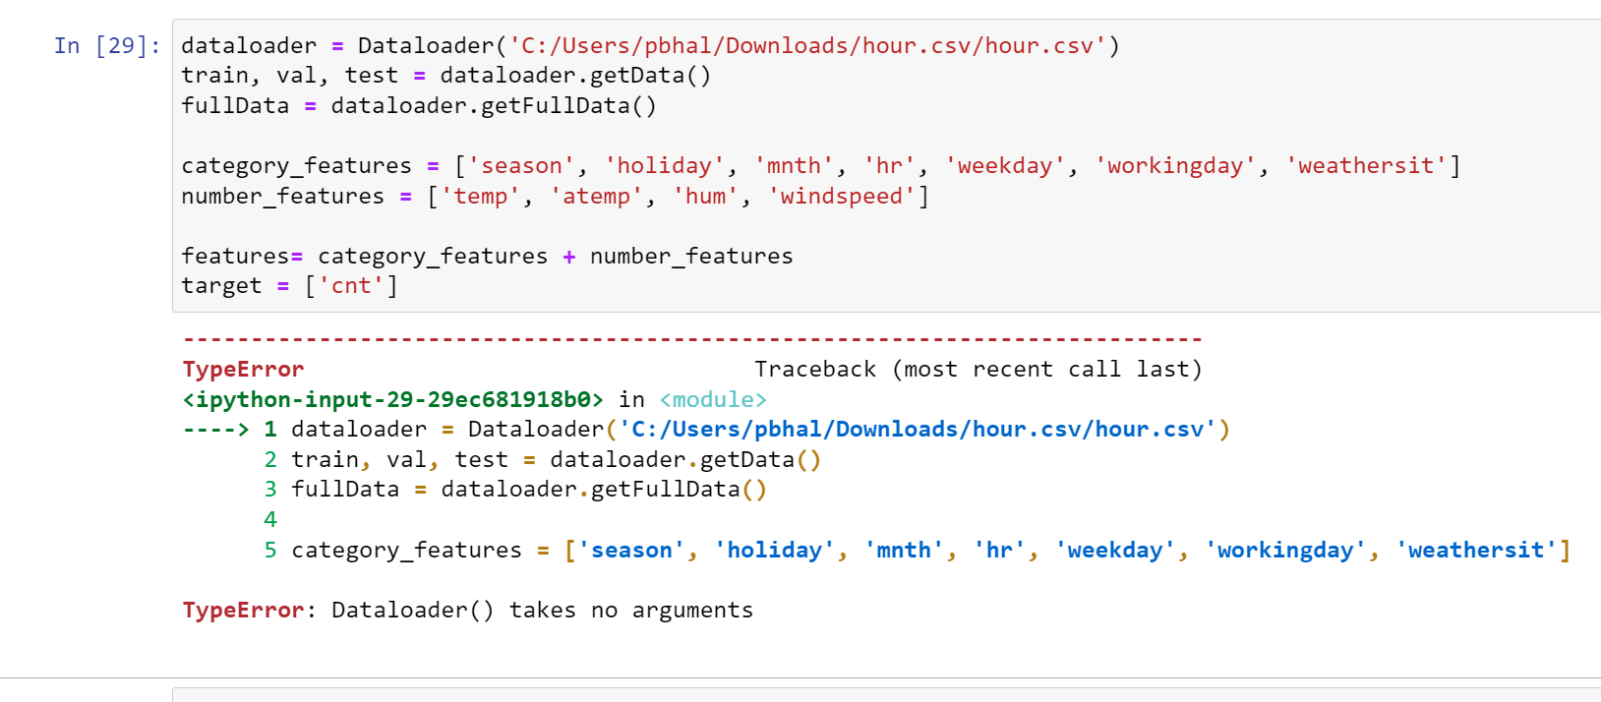Viewport: 1601px width, 702px height.
Task: Click the ipython-input-29 traceback reference
Action: 393,400
